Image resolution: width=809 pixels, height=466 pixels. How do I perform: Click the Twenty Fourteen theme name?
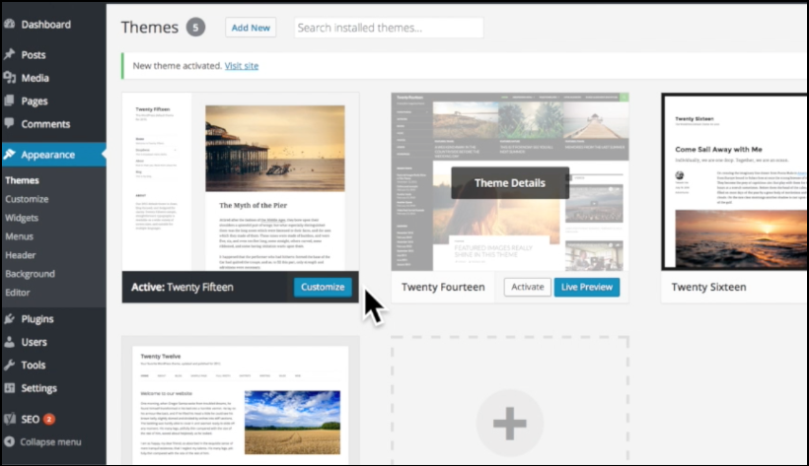click(x=443, y=287)
